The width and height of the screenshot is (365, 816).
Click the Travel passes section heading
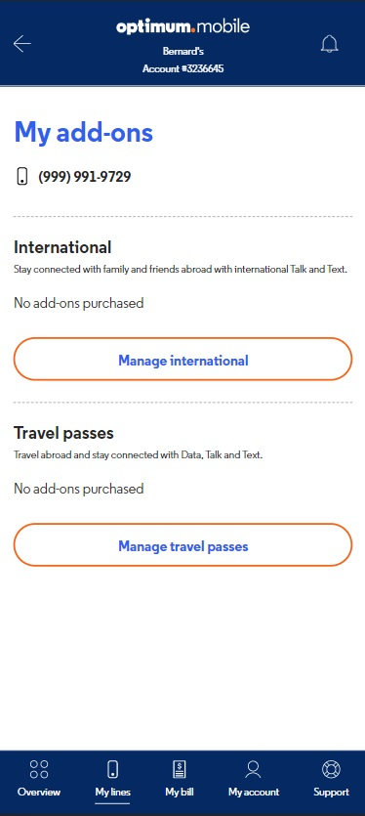click(63, 433)
